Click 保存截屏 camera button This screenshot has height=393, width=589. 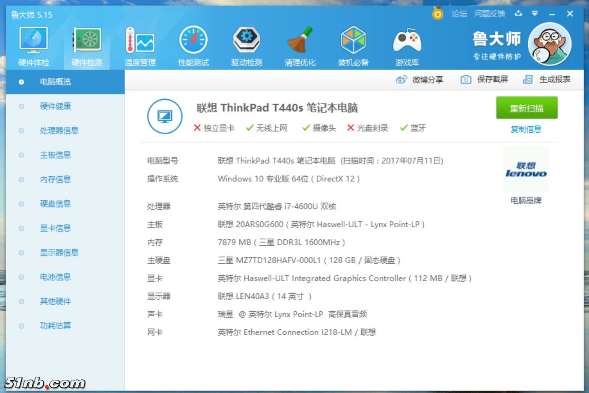(x=485, y=80)
